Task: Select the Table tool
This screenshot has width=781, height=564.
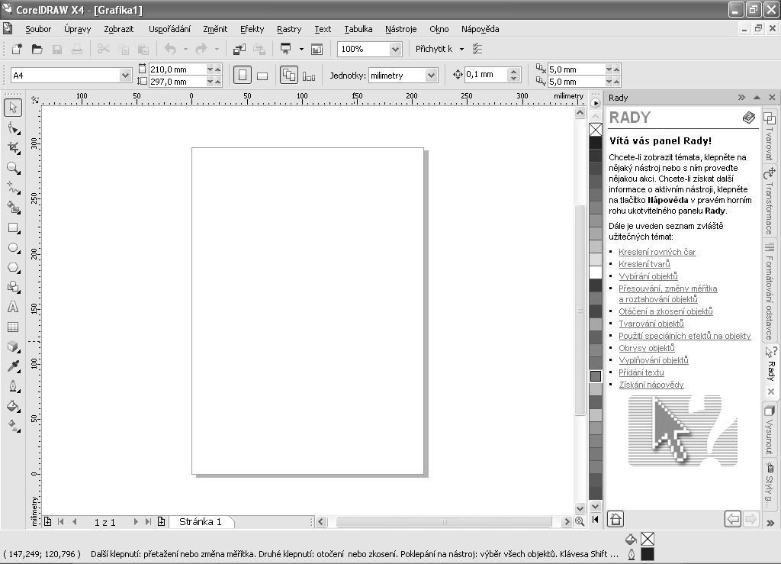Action: pyautogui.click(x=14, y=327)
